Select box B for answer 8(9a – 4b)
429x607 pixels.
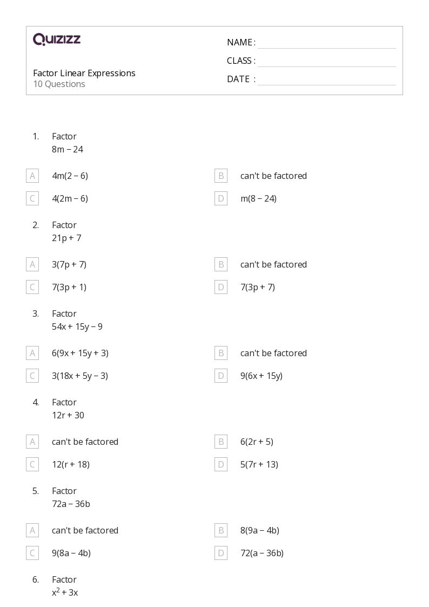click(220, 530)
